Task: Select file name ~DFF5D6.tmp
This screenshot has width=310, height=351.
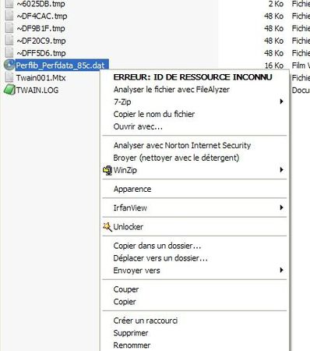Action: click(x=41, y=53)
